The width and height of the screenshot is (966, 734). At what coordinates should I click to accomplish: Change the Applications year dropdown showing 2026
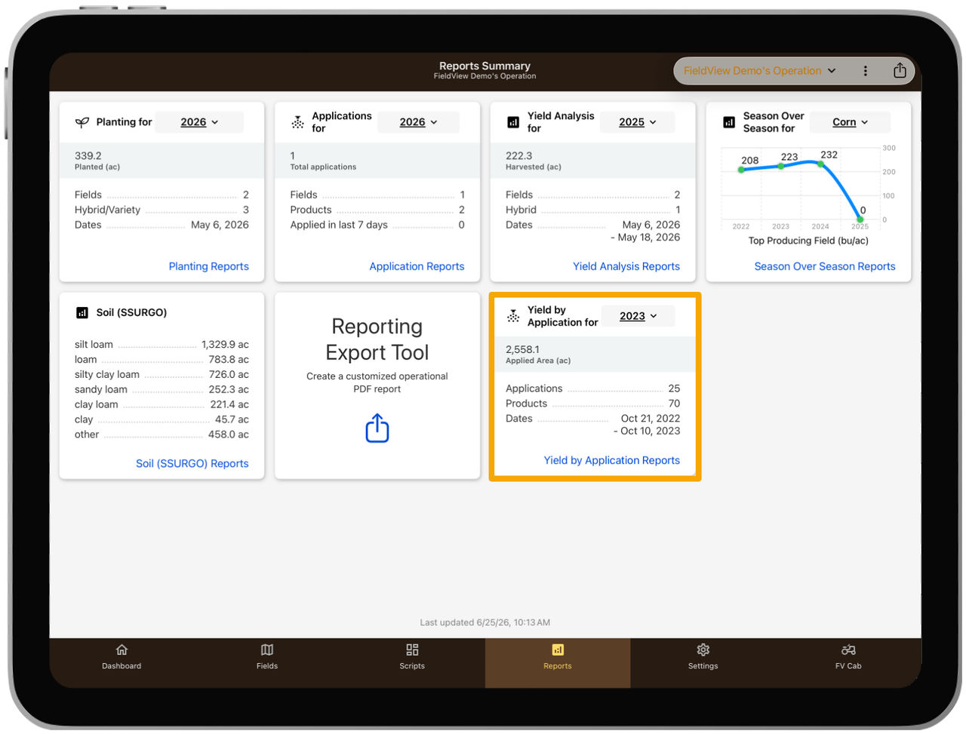click(418, 122)
